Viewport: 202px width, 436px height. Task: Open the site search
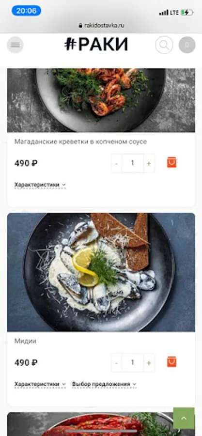click(164, 45)
